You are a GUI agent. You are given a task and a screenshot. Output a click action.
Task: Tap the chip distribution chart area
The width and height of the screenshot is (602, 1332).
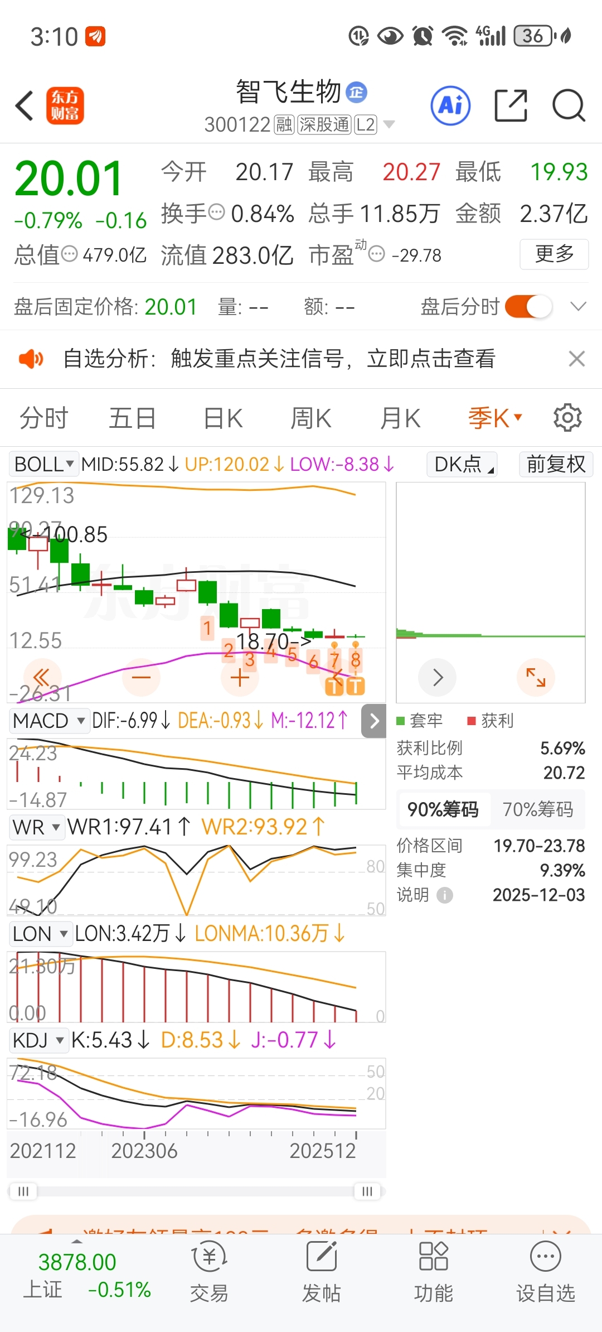(491, 592)
